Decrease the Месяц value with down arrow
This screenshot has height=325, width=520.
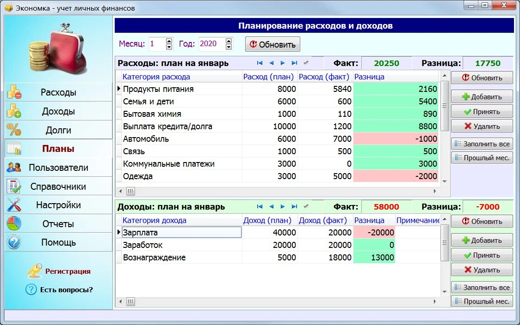(169, 47)
